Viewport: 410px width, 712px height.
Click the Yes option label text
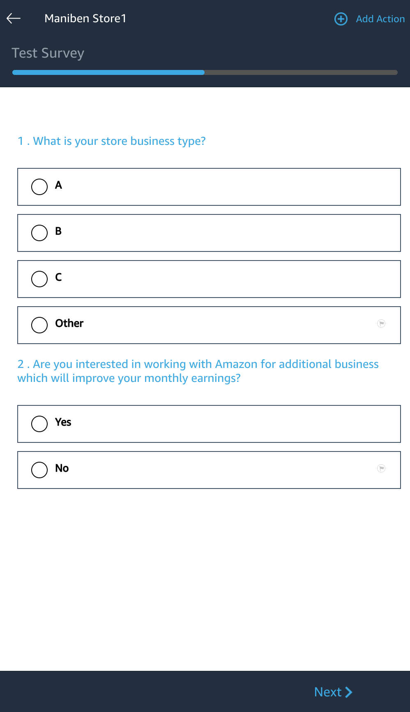(63, 422)
